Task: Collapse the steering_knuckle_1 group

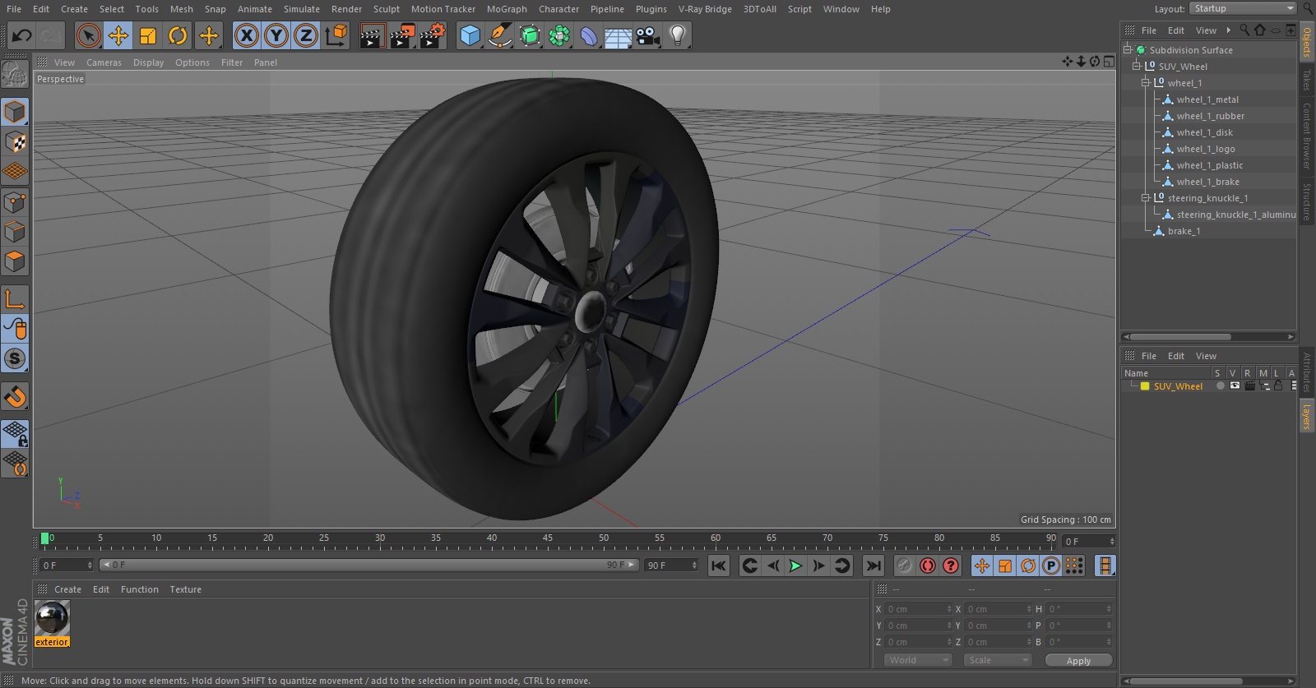Action: [x=1145, y=197]
